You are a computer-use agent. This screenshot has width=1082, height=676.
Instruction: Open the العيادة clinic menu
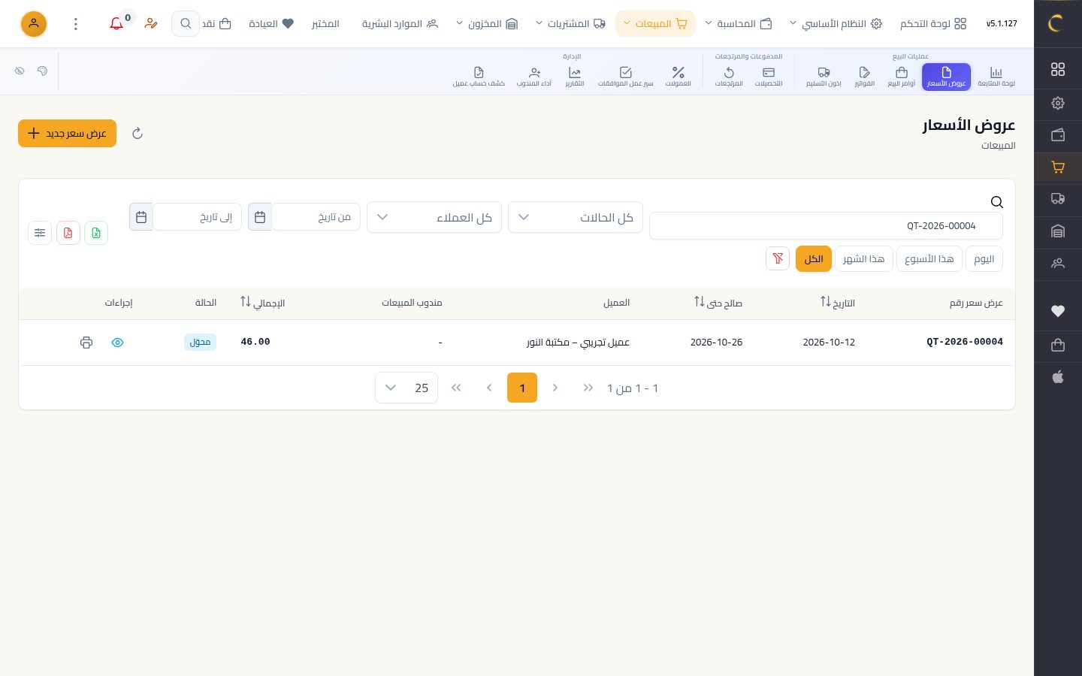click(x=271, y=24)
